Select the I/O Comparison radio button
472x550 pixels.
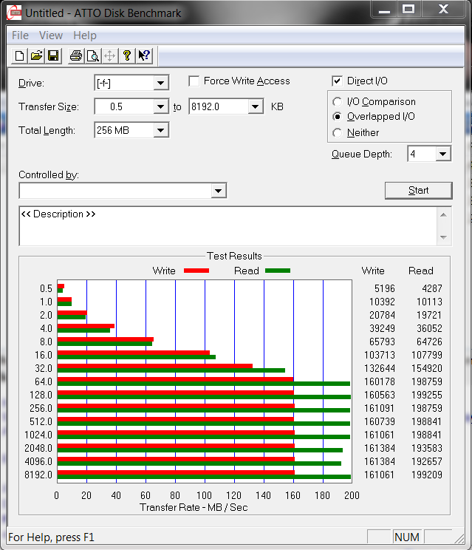click(x=338, y=102)
